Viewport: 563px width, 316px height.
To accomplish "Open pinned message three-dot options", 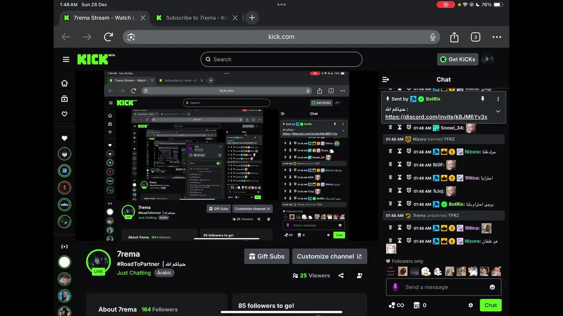I will pos(498,99).
